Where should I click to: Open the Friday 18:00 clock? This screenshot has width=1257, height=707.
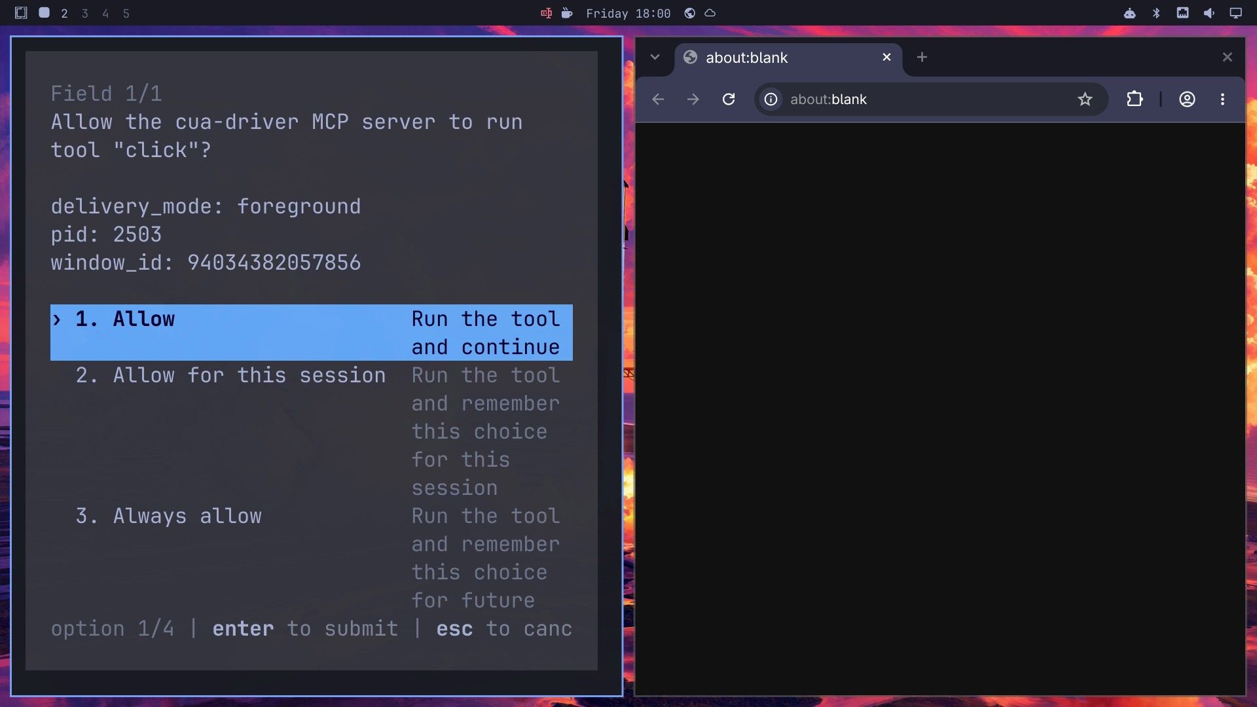pos(628,13)
